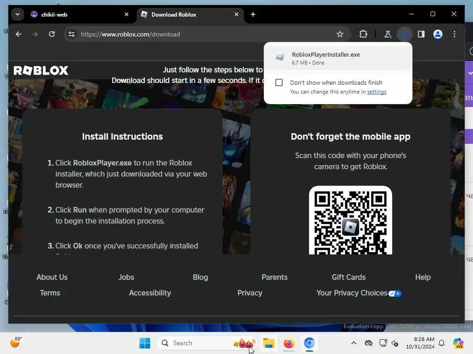Select the Download Roblox tab
This screenshot has height=354, width=473.
pyautogui.click(x=190, y=14)
